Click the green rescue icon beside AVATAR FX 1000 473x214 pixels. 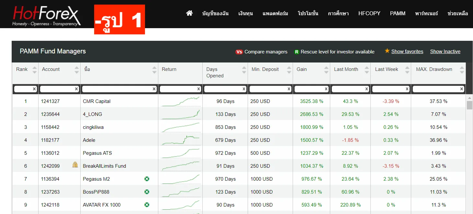pos(147,205)
